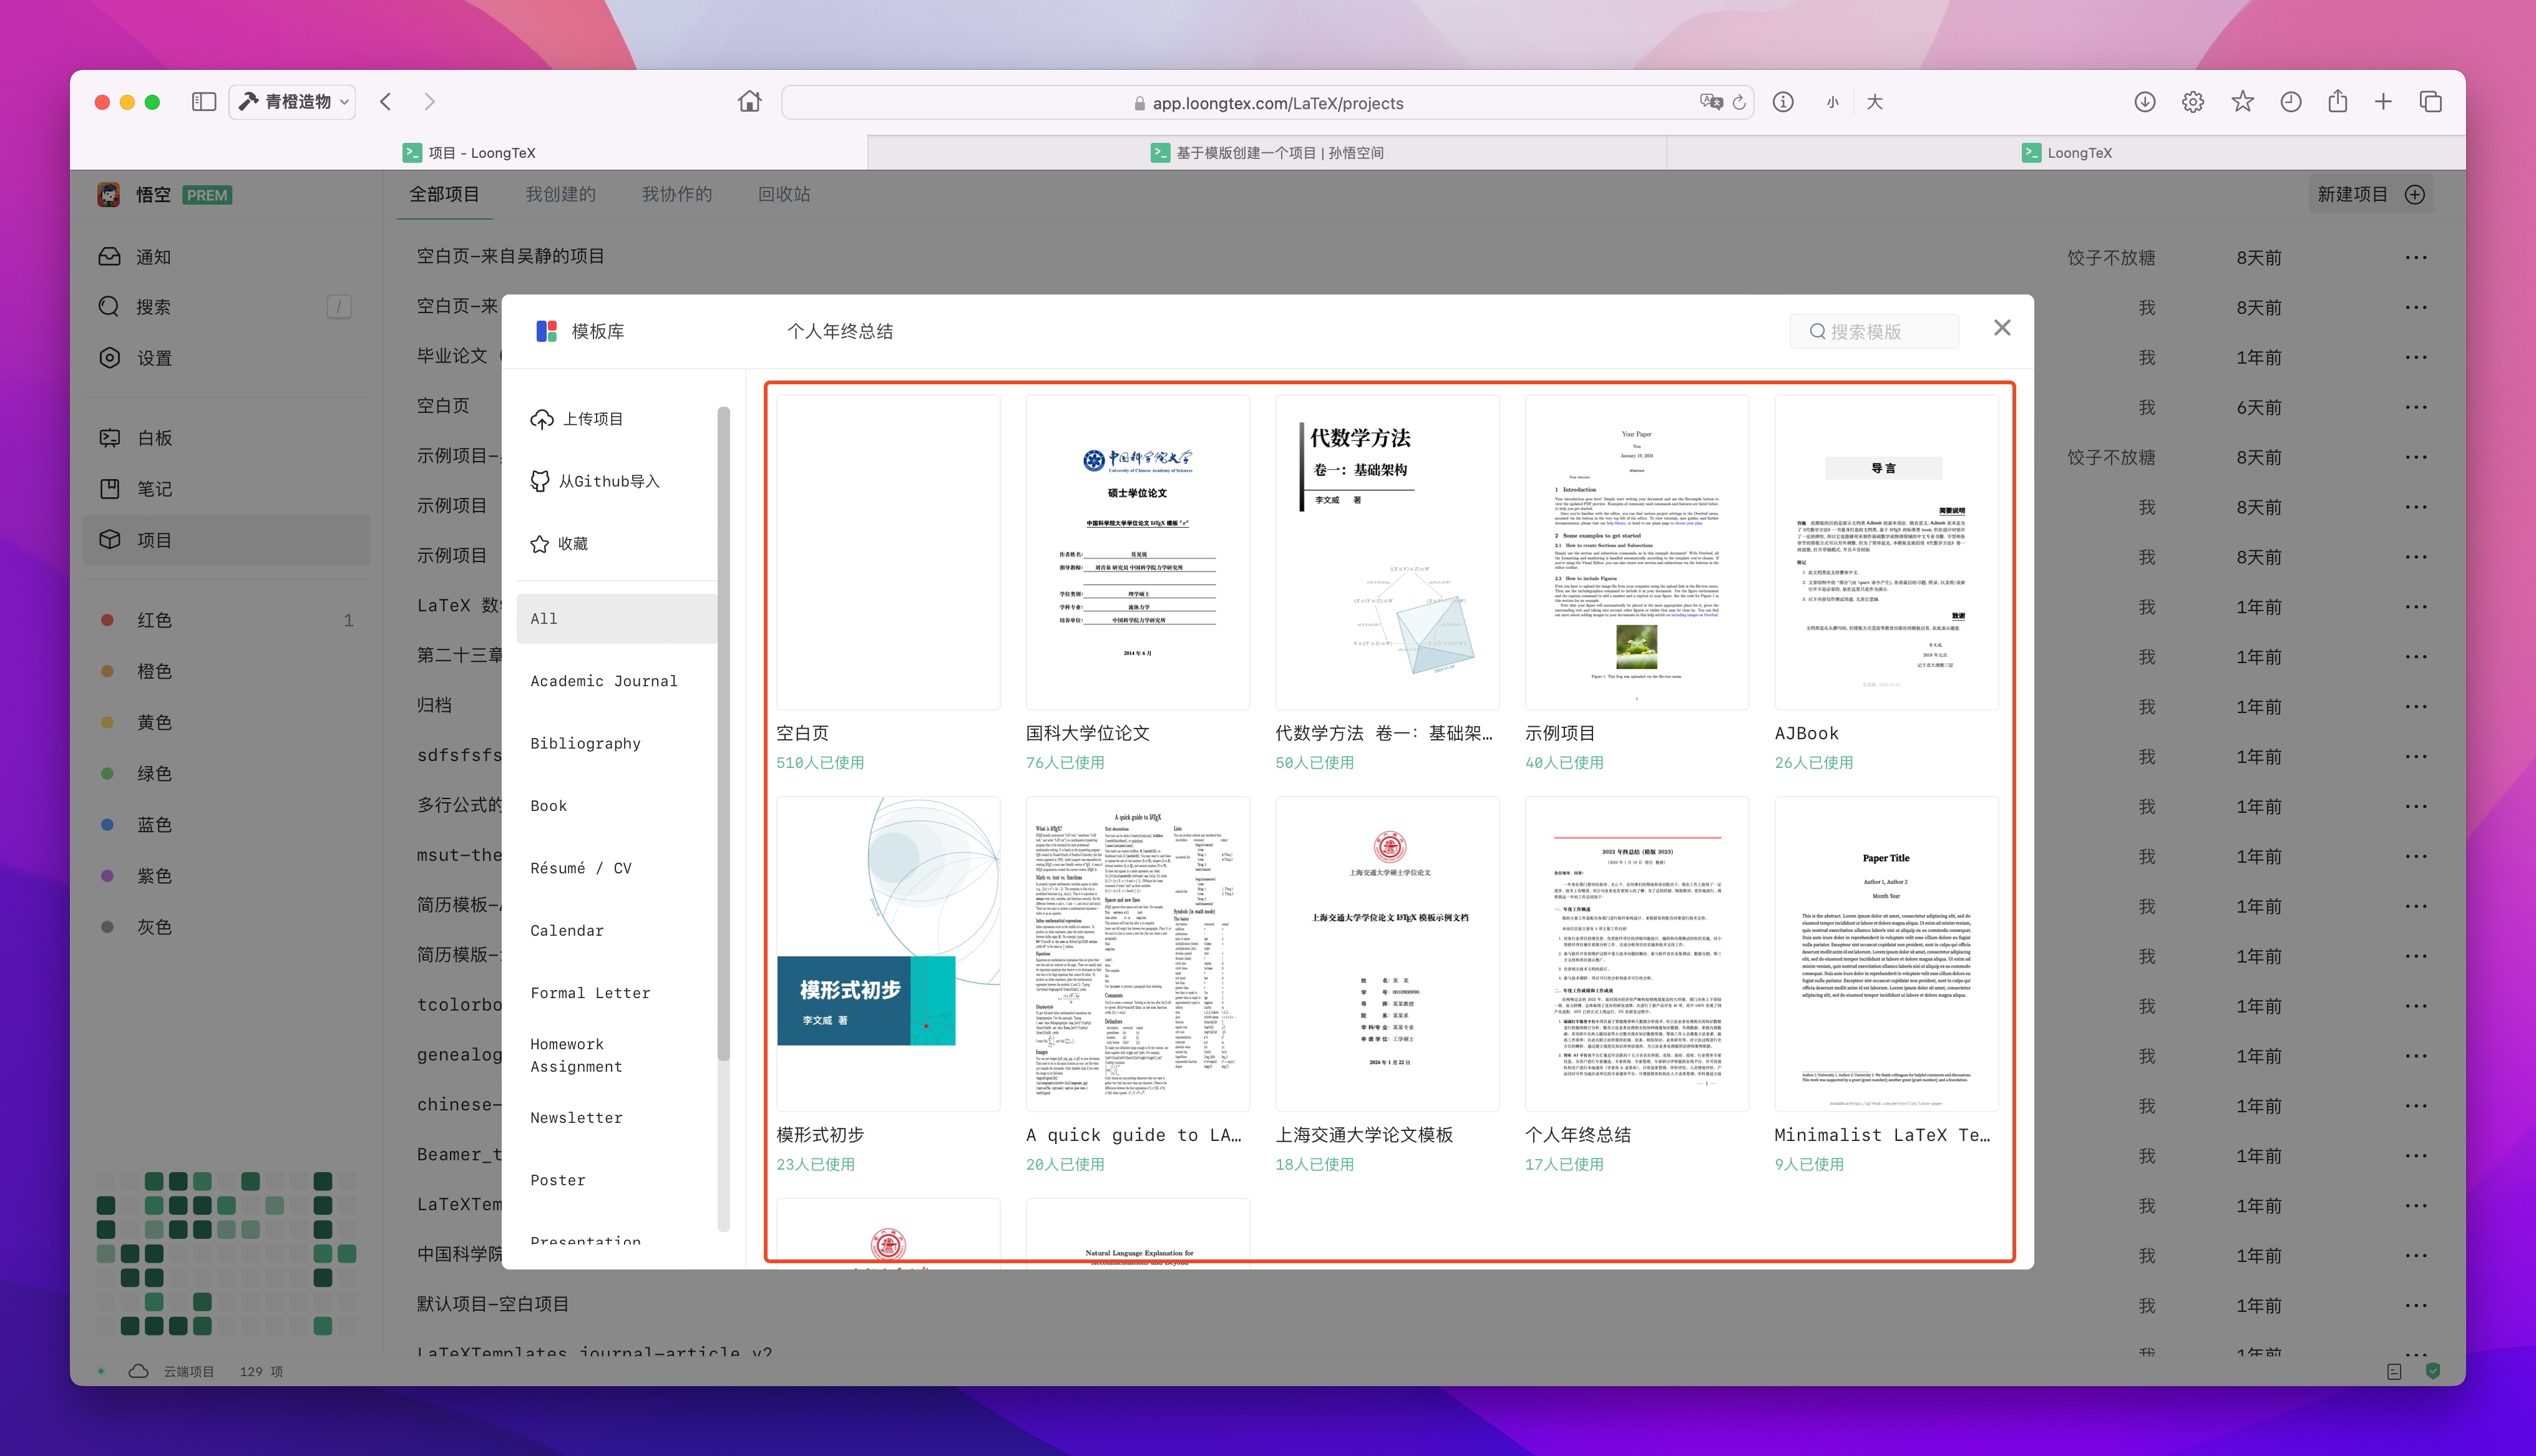Click the browser home icon

[749, 102]
